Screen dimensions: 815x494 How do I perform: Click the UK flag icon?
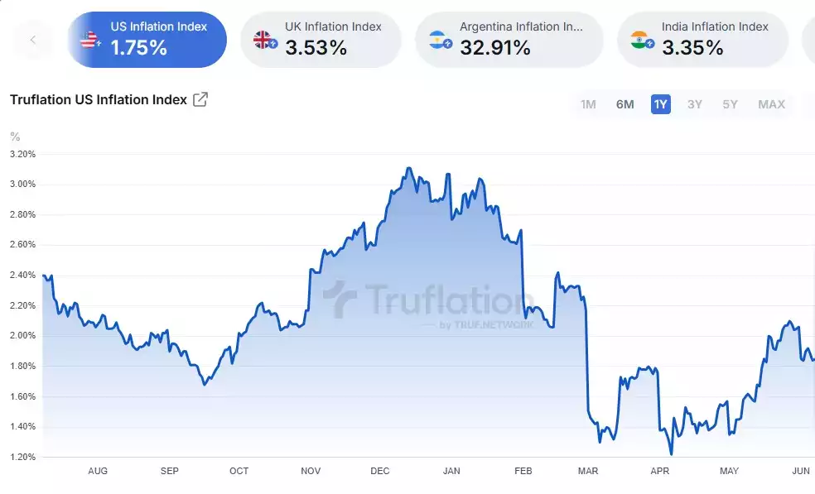pyautogui.click(x=263, y=38)
